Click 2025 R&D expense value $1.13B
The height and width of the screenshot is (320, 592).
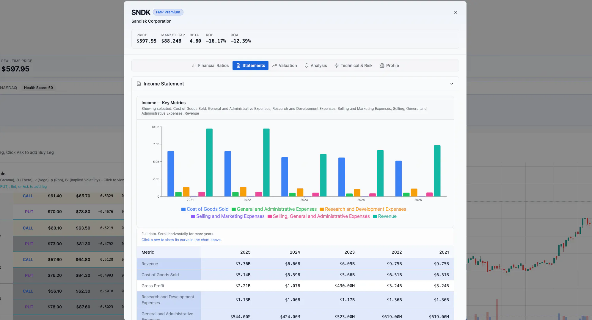point(243,300)
